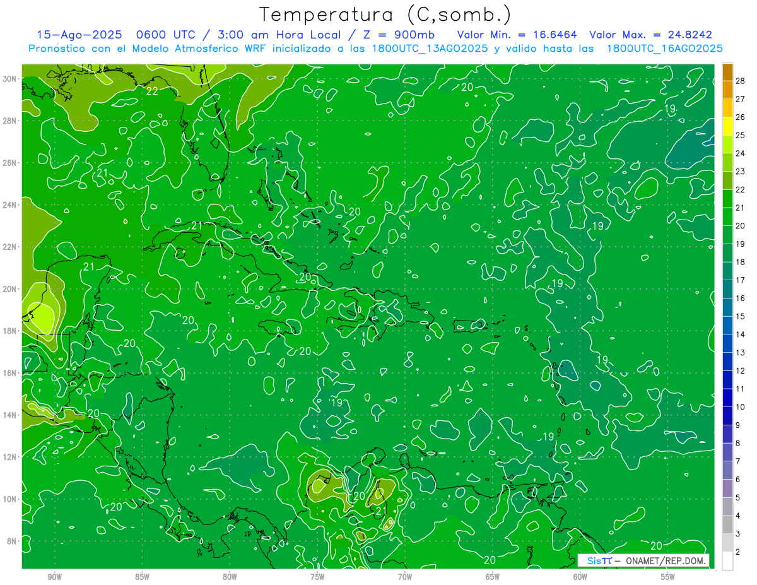Click the 18N latitude axis label
This screenshot has width=757, height=585.
tap(11, 331)
